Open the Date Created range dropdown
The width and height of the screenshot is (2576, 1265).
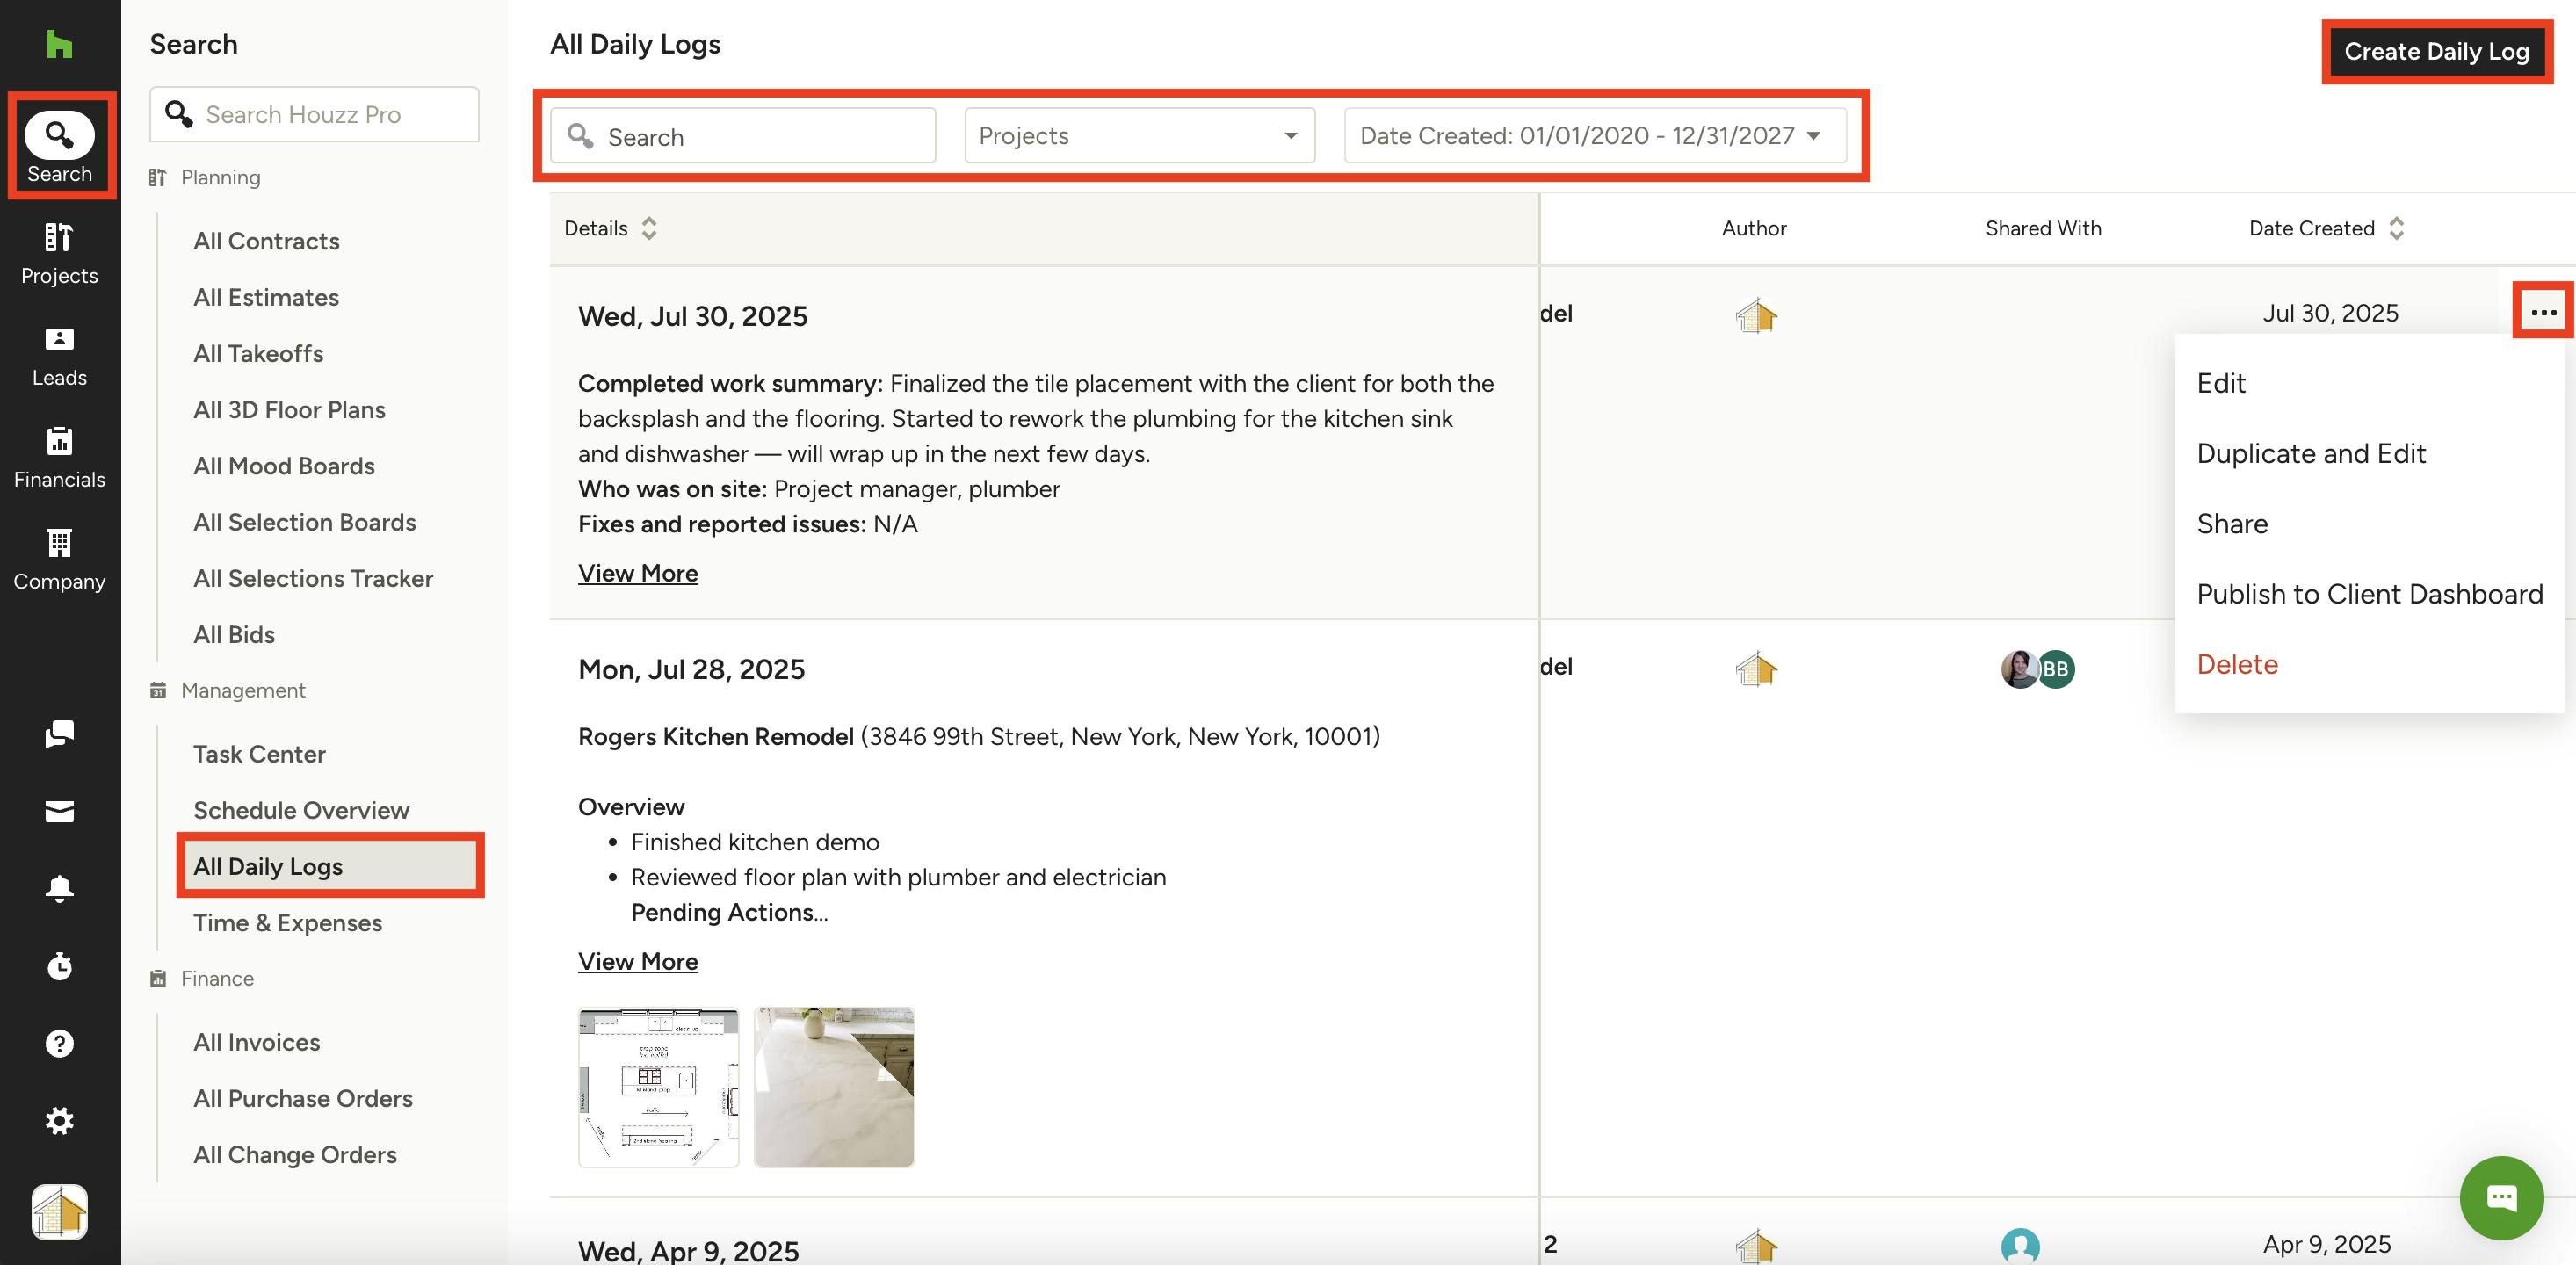click(1594, 135)
